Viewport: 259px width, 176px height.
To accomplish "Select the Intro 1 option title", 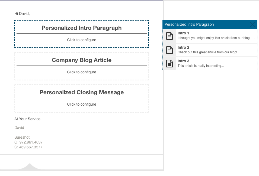I will click(183, 33).
